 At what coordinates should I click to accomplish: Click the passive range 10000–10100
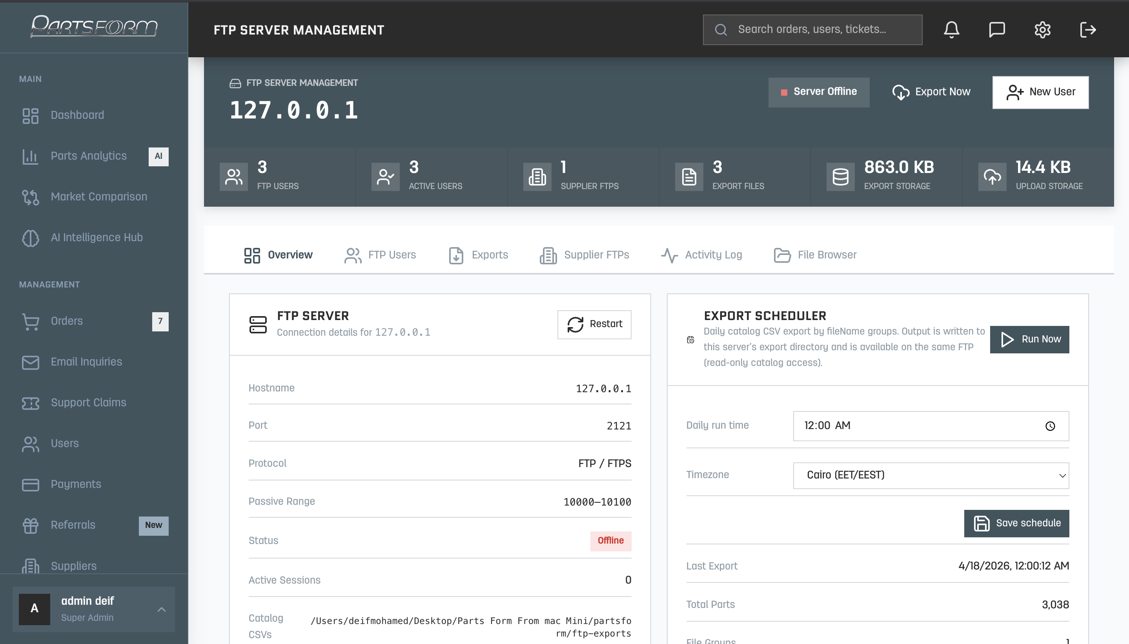(597, 502)
